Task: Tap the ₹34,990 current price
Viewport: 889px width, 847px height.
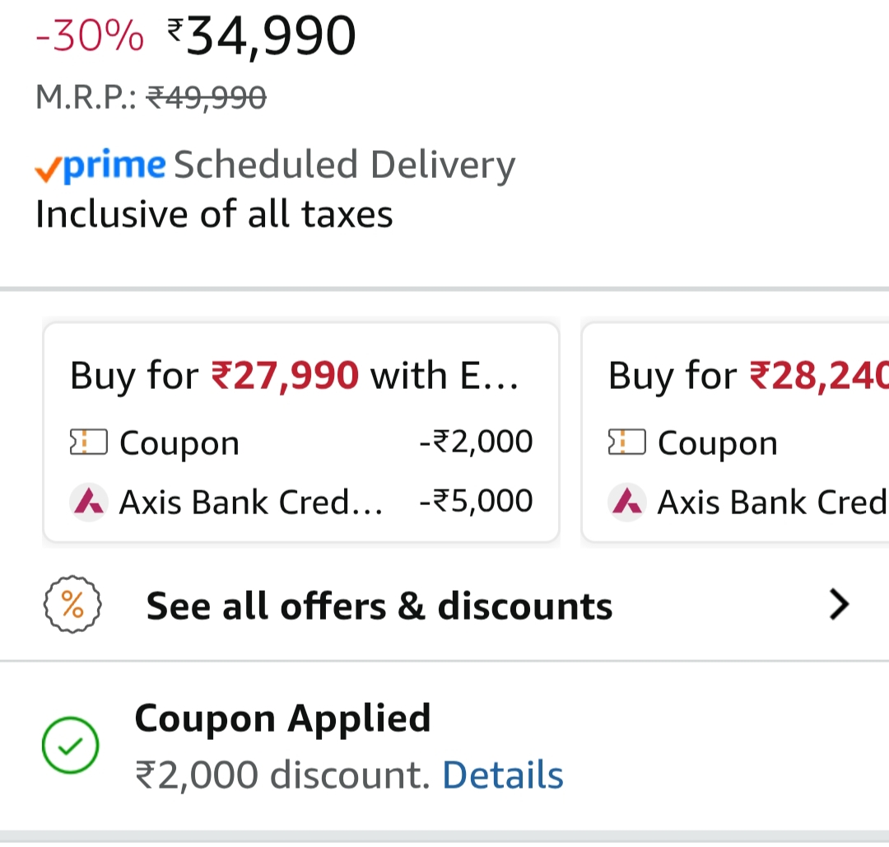Action: point(262,37)
